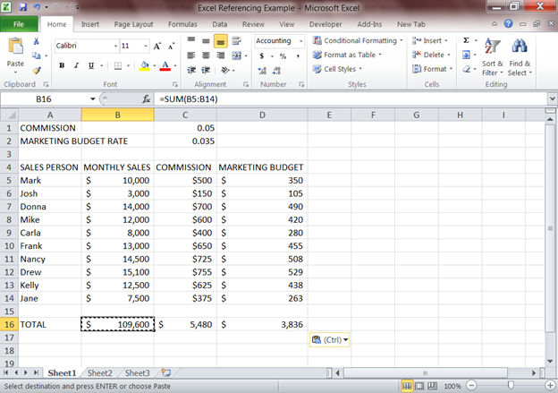Screen dimensions: 558x393
Task: Click the Orientation text angle icon
Action: pos(225,70)
